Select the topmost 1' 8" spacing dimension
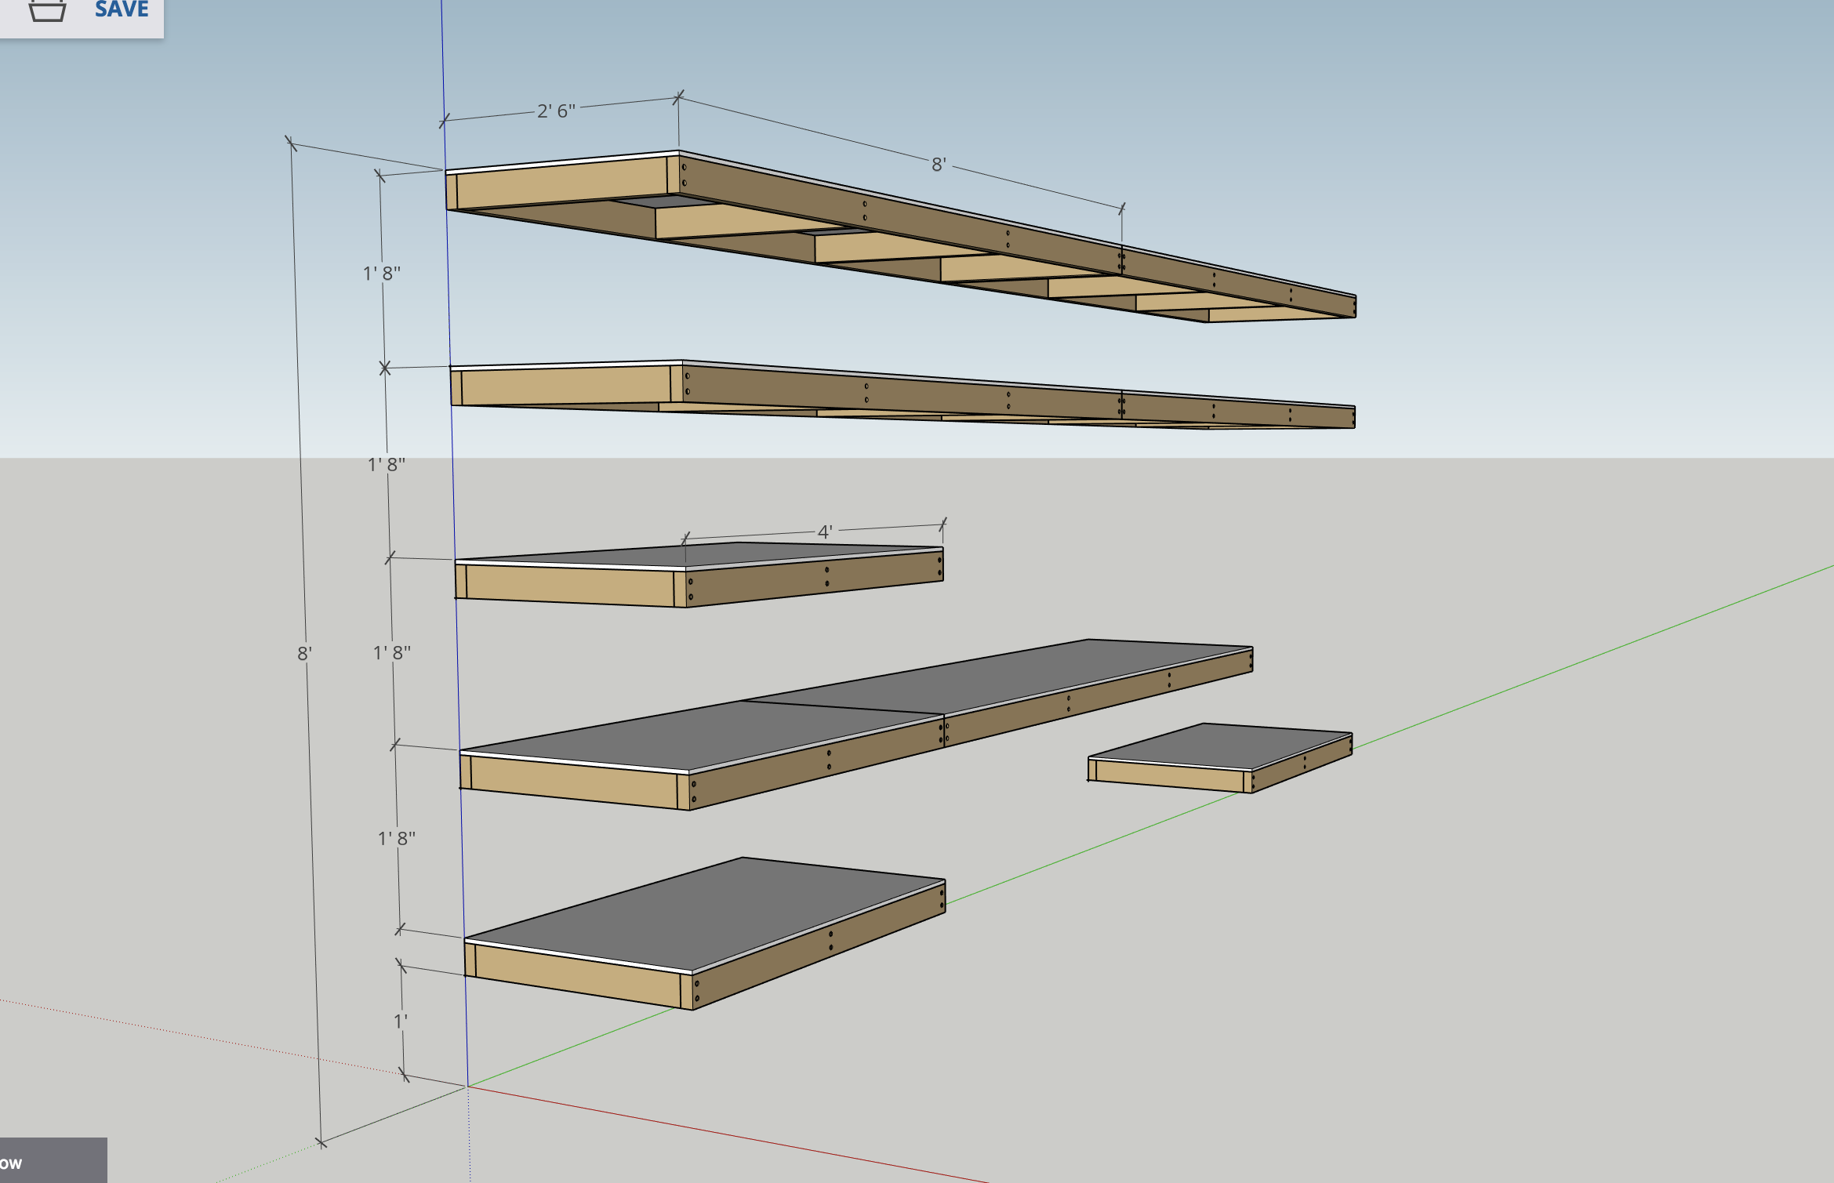 382,273
